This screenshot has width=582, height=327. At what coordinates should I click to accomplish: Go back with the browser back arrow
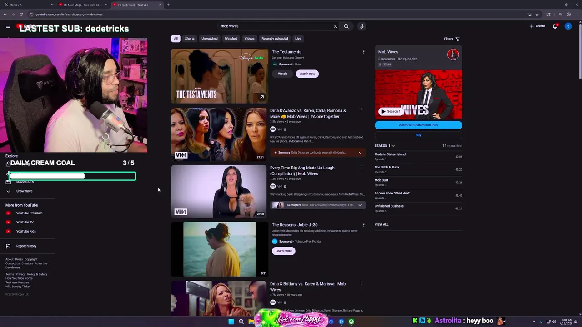pyautogui.click(x=5, y=15)
